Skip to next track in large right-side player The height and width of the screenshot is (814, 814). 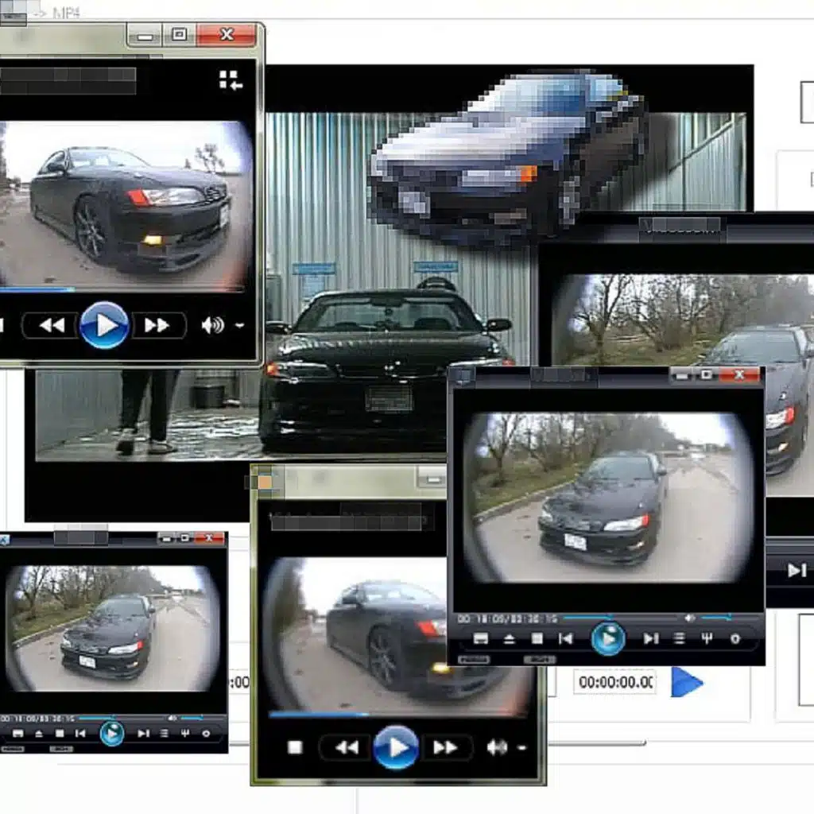651,638
